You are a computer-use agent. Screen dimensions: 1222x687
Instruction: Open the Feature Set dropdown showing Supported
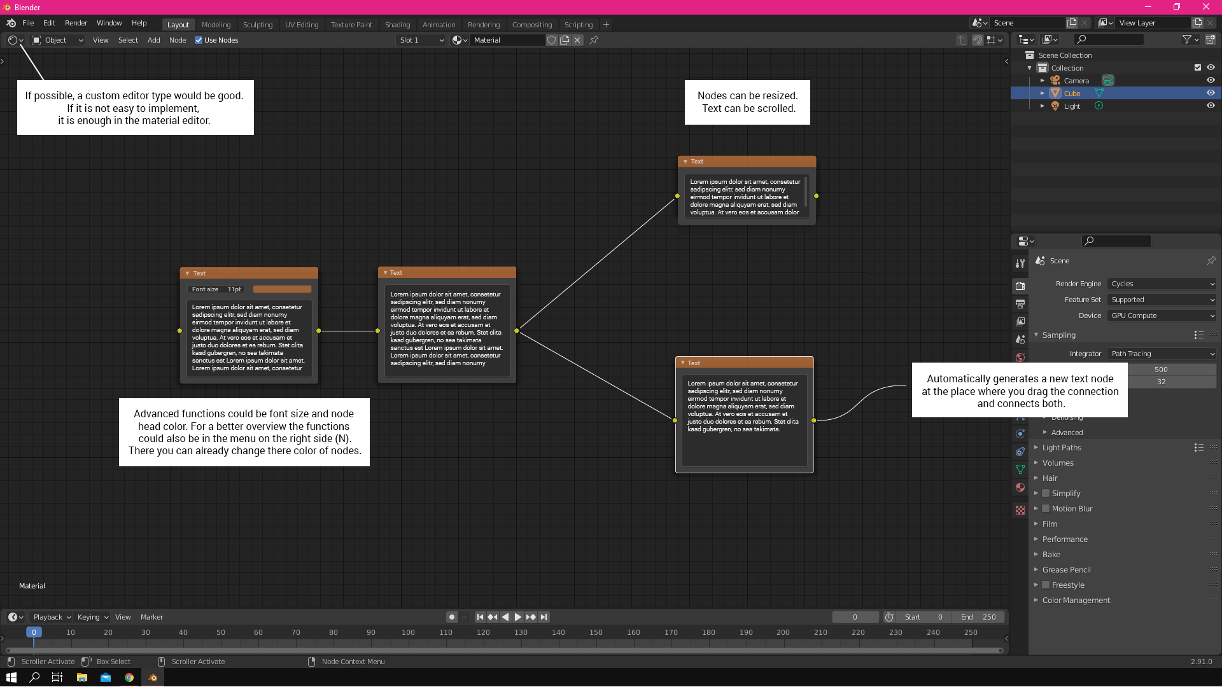click(x=1162, y=300)
